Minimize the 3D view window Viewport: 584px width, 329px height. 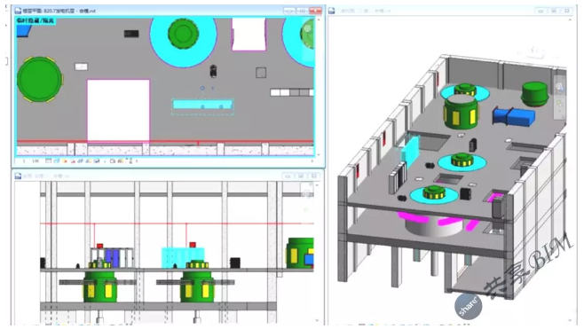pos(541,11)
